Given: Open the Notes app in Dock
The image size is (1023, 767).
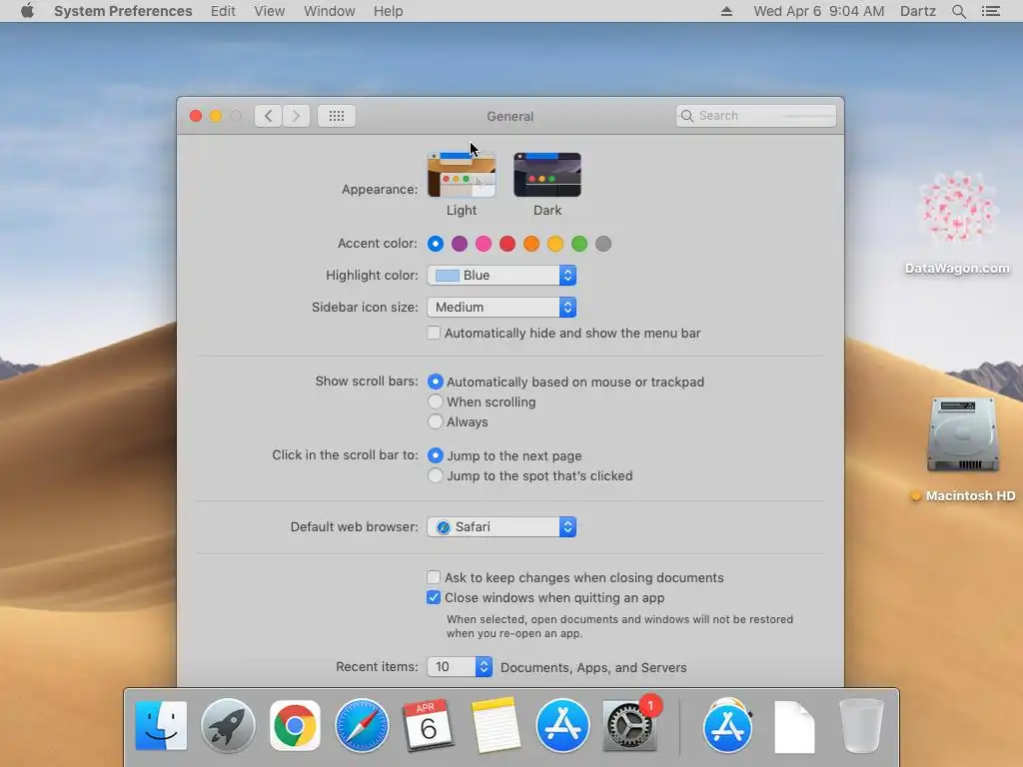Looking at the screenshot, I should (x=496, y=725).
